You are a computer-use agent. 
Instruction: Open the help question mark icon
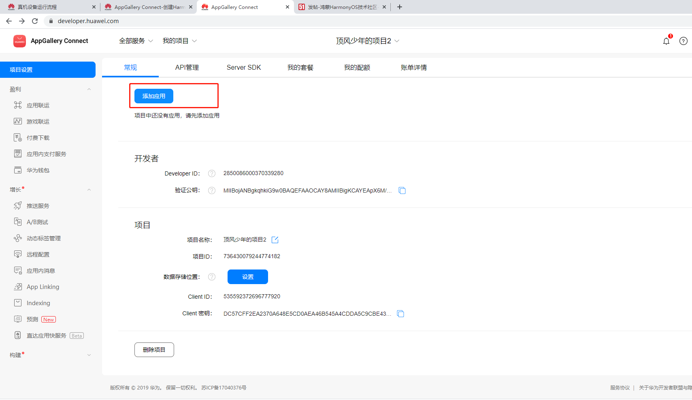(683, 41)
